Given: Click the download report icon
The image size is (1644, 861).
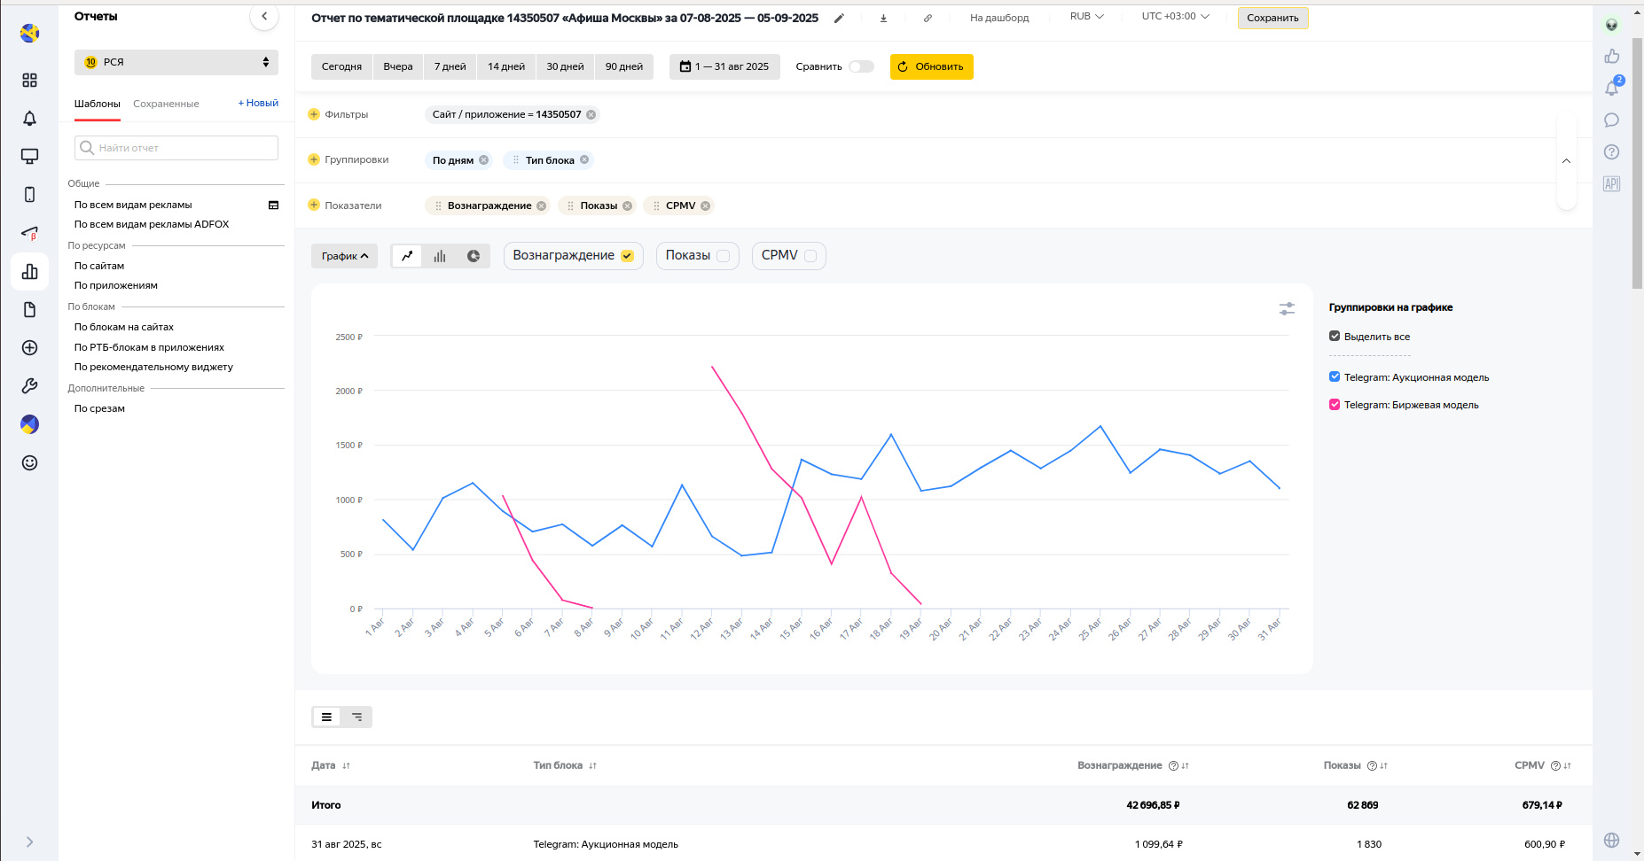Looking at the screenshot, I should (x=883, y=18).
